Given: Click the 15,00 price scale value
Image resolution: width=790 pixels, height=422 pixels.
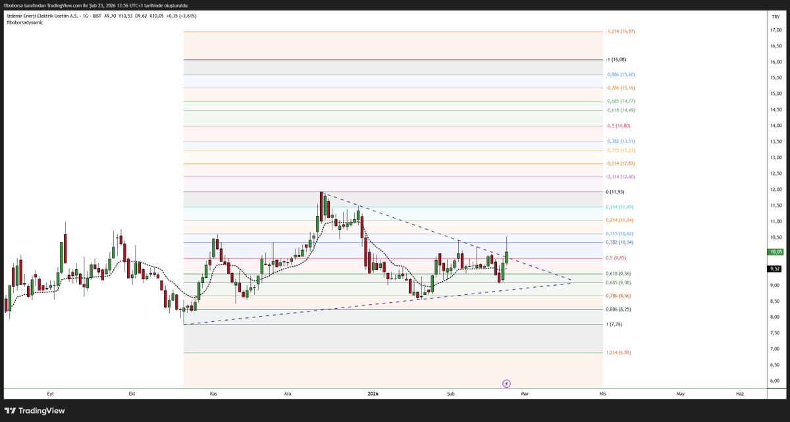Looking at the screenshot, I should [776, 93].
